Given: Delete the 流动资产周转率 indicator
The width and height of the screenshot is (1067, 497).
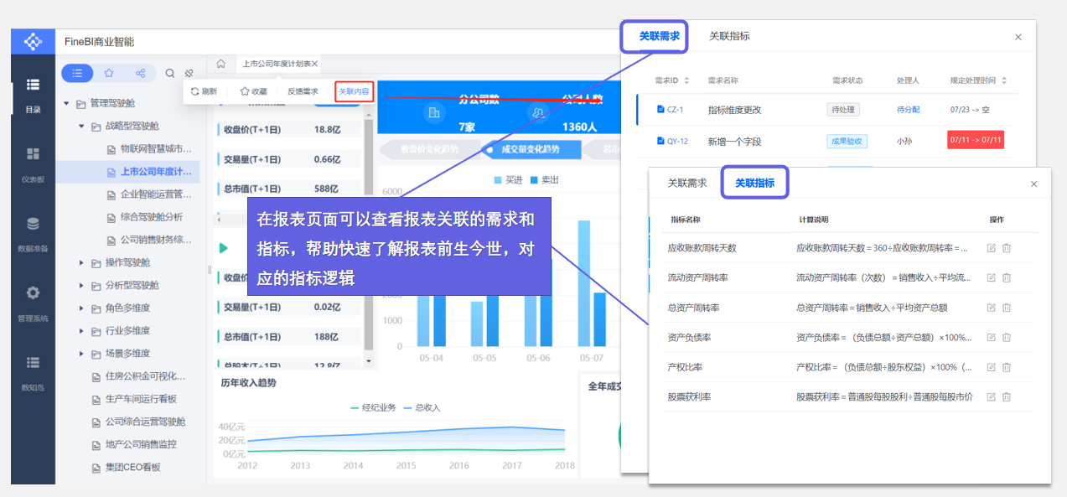Looking at the screenshot, I should (x=1007, y=277).
